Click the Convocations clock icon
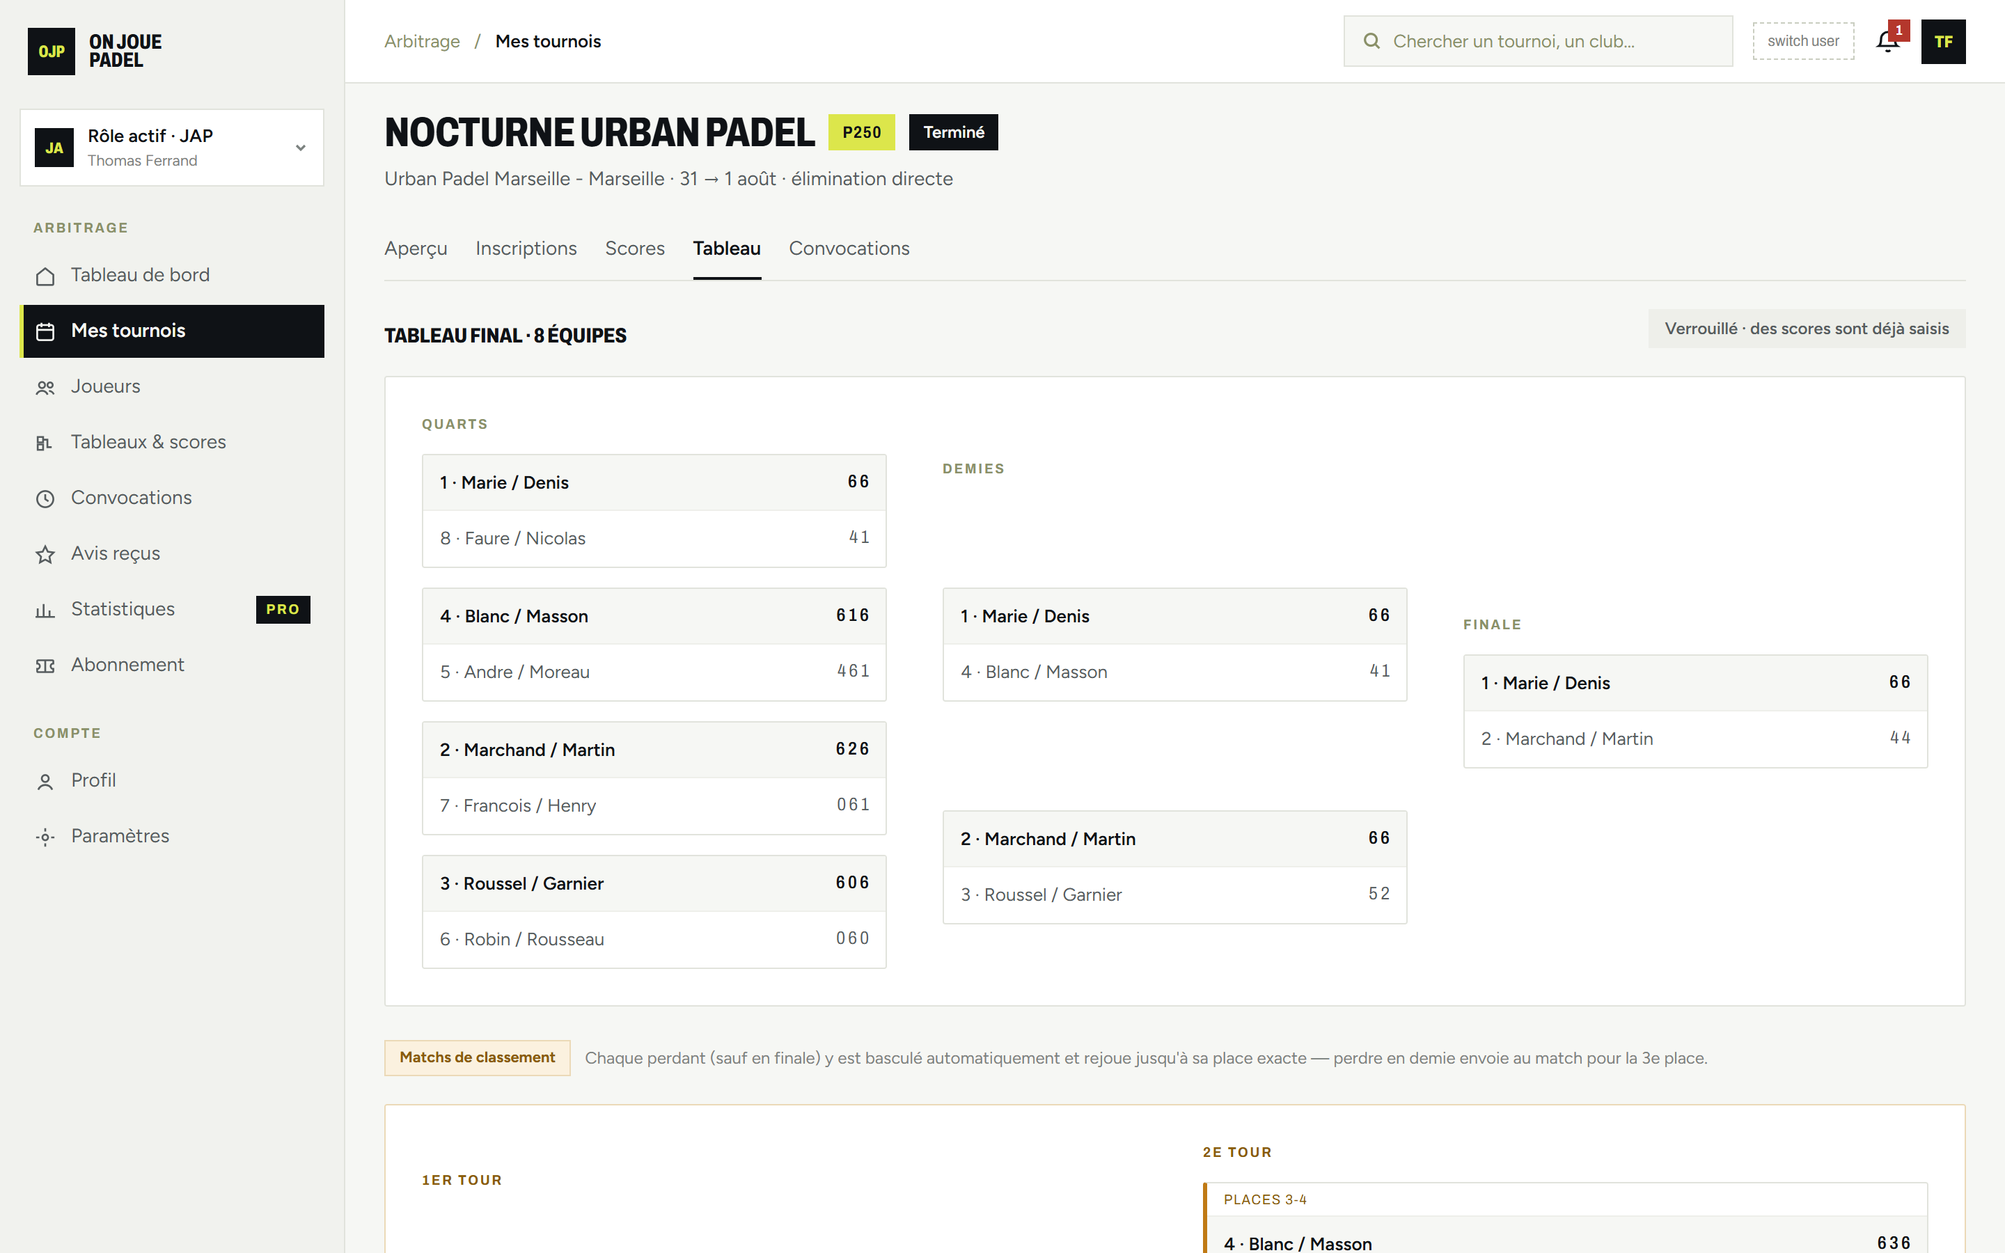 (45, 498)
